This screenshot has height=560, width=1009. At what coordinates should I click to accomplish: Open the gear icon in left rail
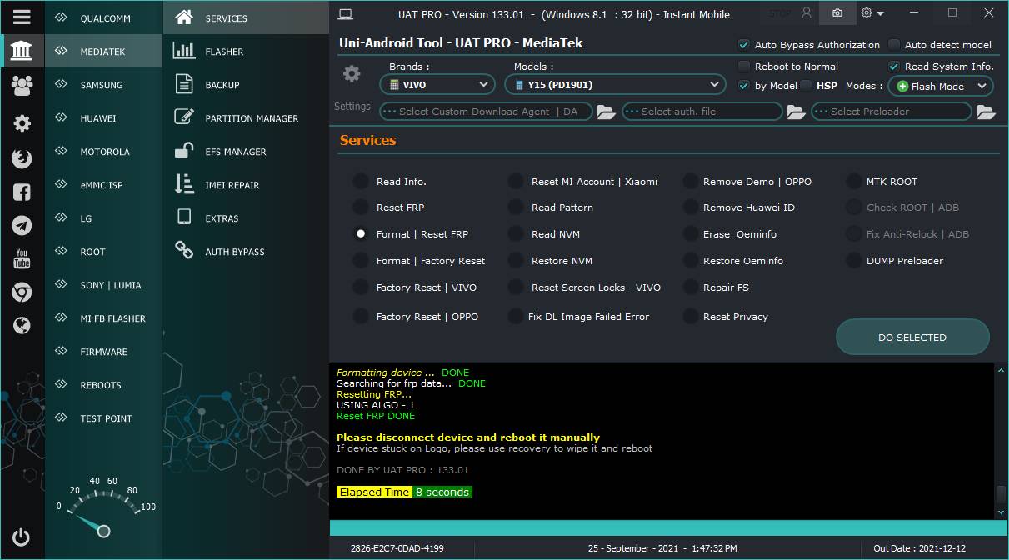tap(22, 123)
